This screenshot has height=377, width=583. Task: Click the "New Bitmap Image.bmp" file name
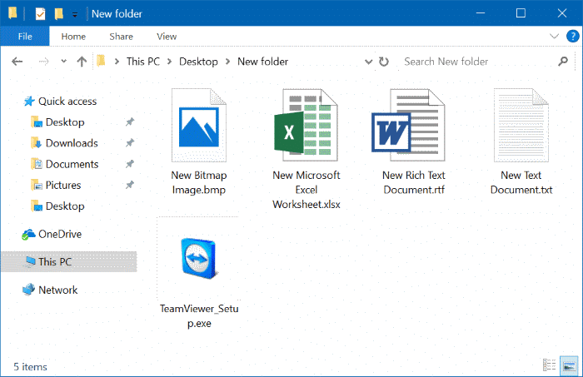[199, 182]
